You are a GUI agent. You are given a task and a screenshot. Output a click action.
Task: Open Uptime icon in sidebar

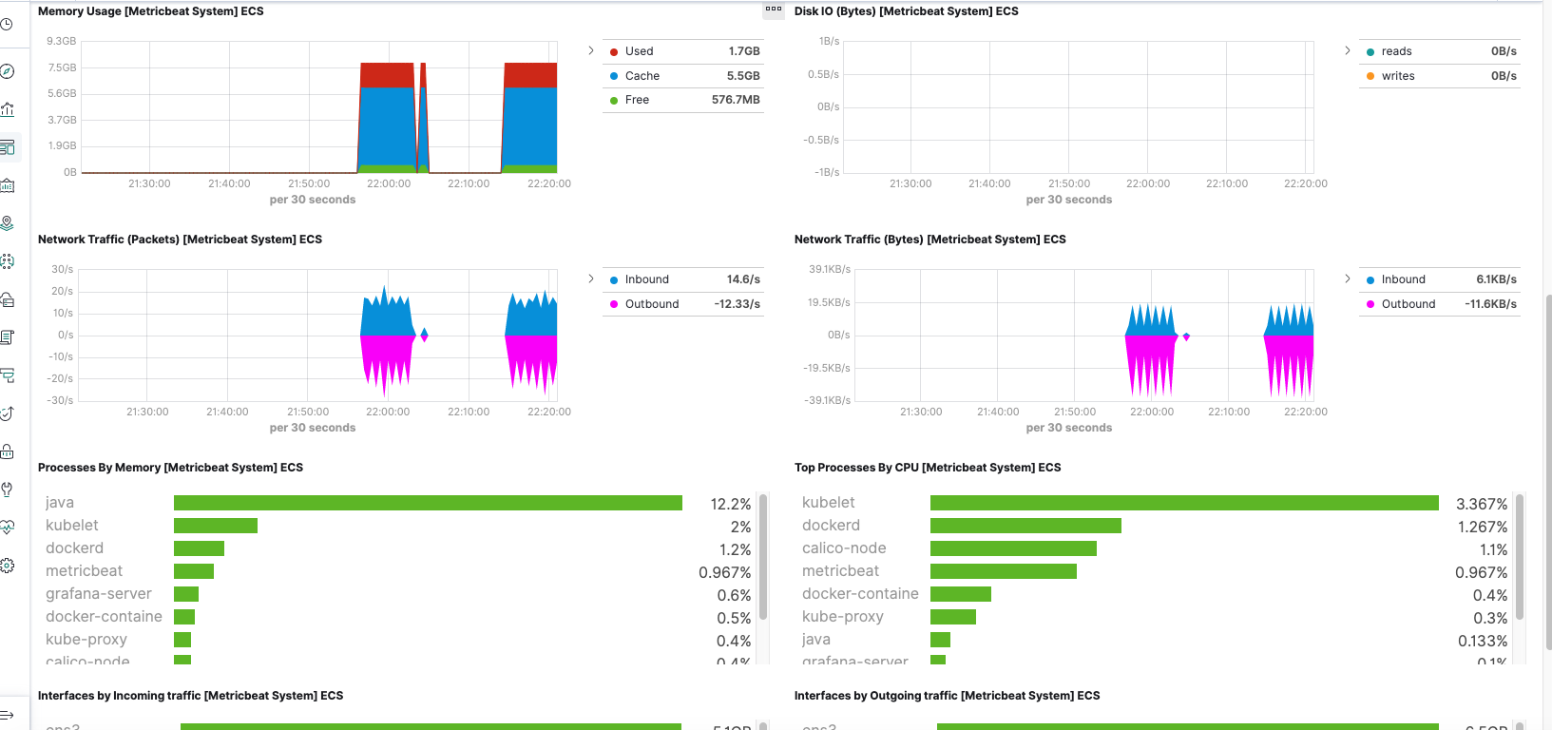point(7,413)
